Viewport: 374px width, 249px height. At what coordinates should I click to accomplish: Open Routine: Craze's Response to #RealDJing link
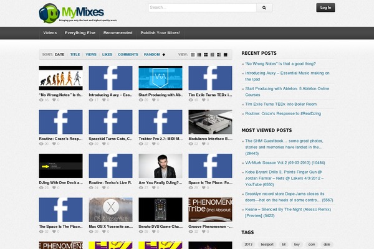click(283, 114)
